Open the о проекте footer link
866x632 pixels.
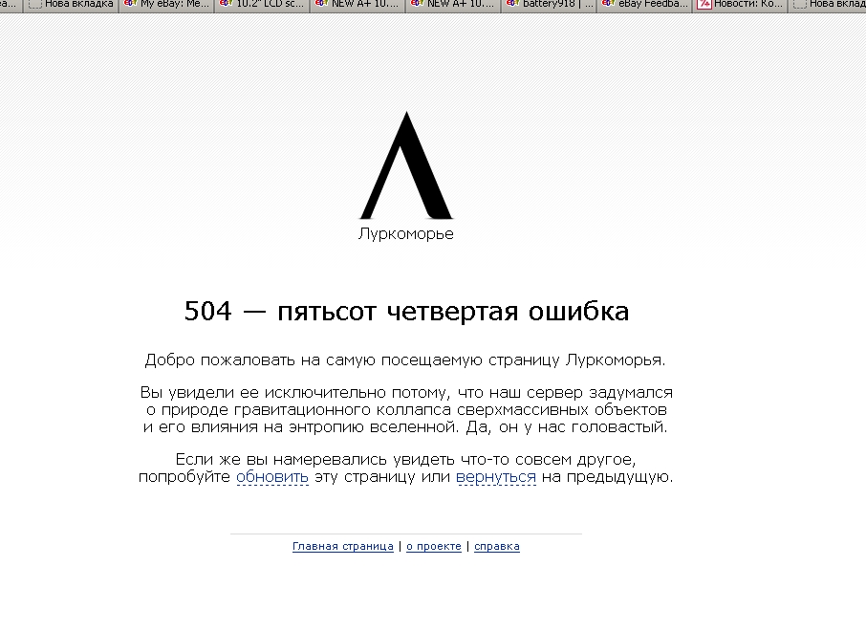[x=434, y=546]
